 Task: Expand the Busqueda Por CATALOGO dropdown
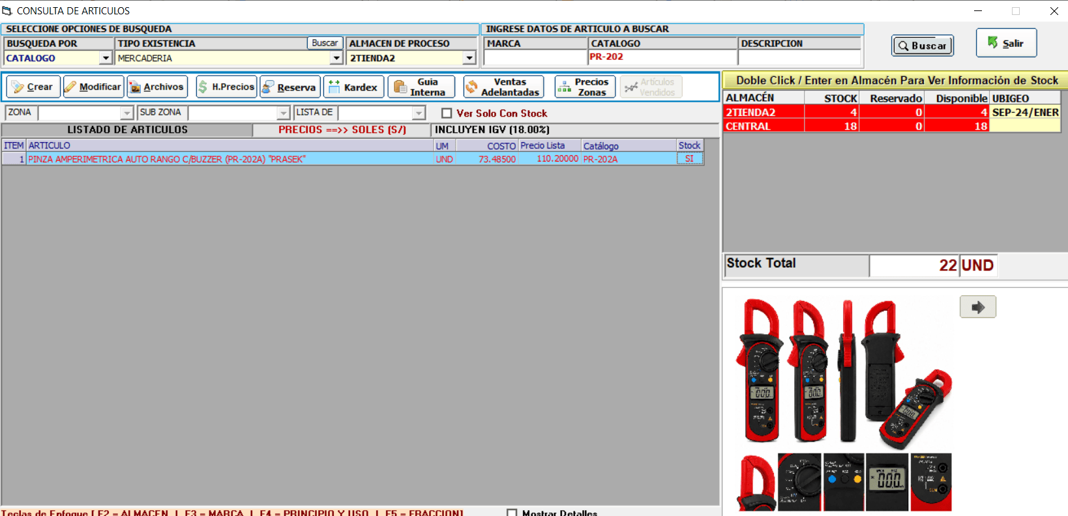pyautogui.click(x=106, y=58)
